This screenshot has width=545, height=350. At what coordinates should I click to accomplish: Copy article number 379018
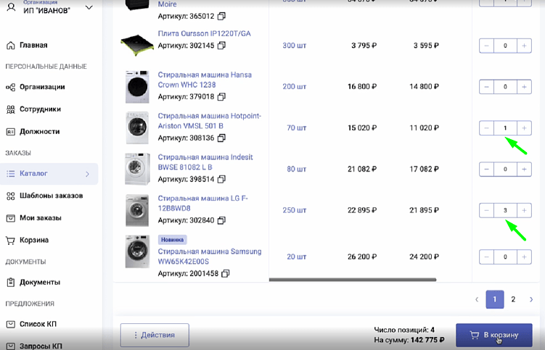[221, 97]
